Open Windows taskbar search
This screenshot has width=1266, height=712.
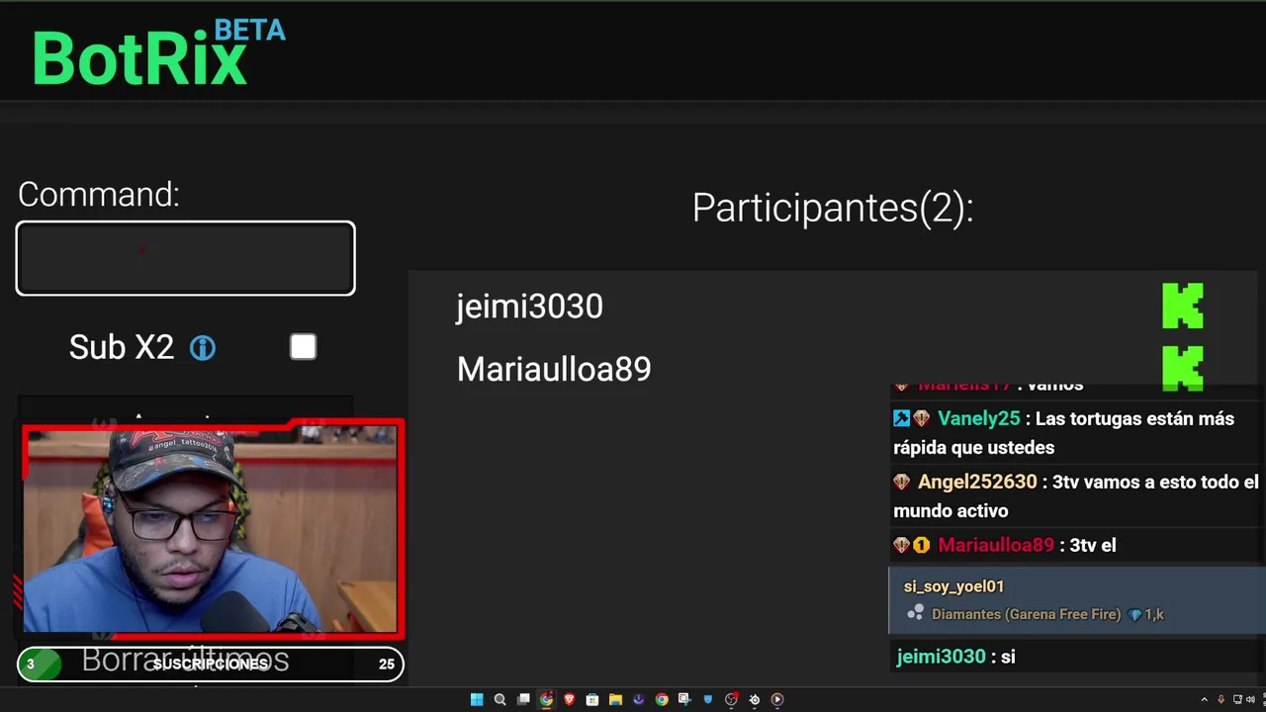[x=500, y=699]
